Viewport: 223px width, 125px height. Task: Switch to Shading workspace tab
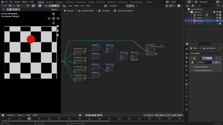click(x=91, y=2)
